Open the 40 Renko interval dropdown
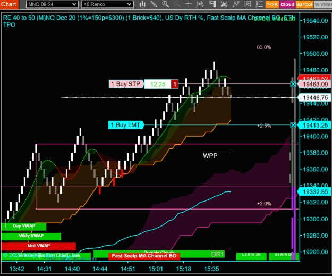This screenshot has width=332, height=276. click(x=107, y=4)
